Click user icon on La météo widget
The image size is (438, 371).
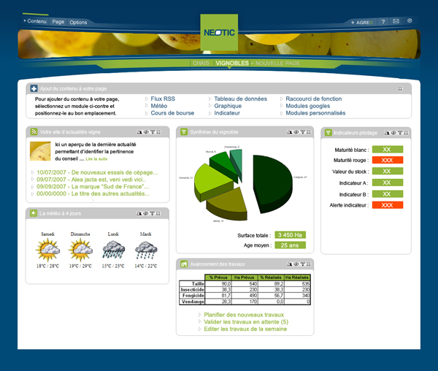[139, 213]
